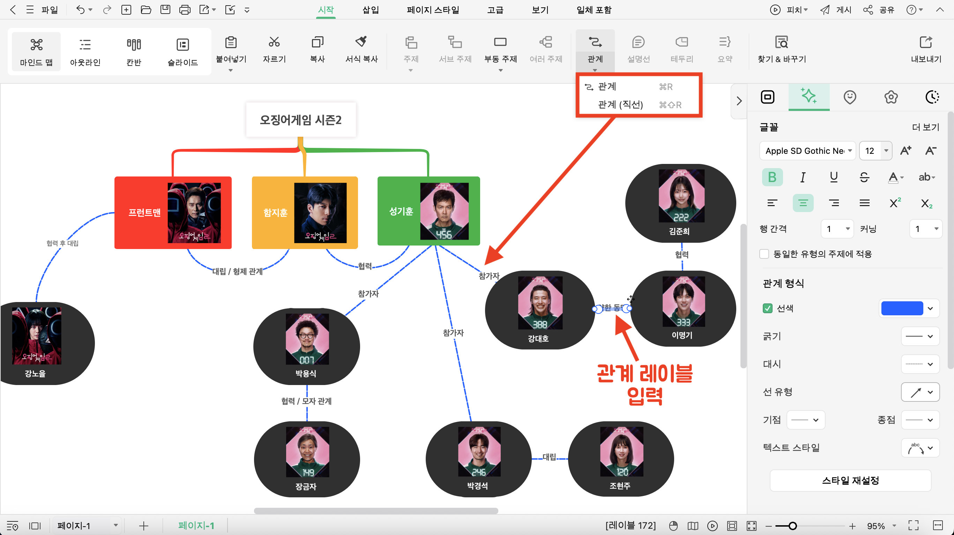This screenshot has height=535, width=954.
Task: Open Find & Replace (찾기 & 바꾸기)
Action: pyautogui.click(x=782, y=49)
